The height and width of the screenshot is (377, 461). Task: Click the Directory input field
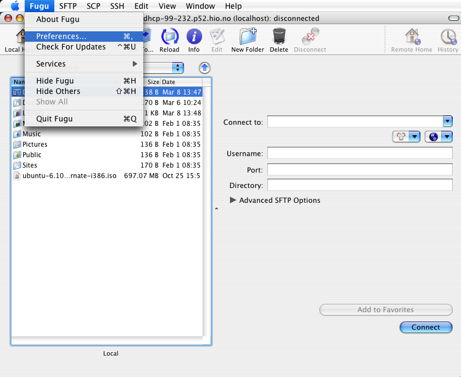360,185
